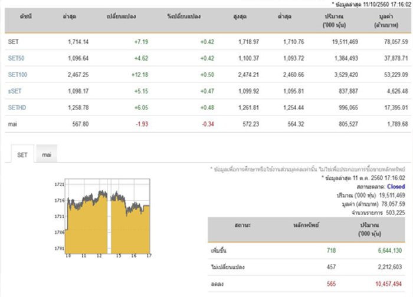Select mai volume 805,527
This screenshot has height=297, width=413.
[349, 124]
